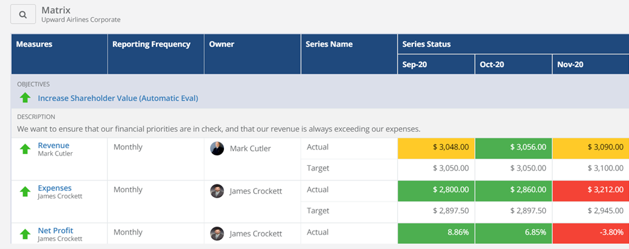Click the Owner column header

coord(252,54)
